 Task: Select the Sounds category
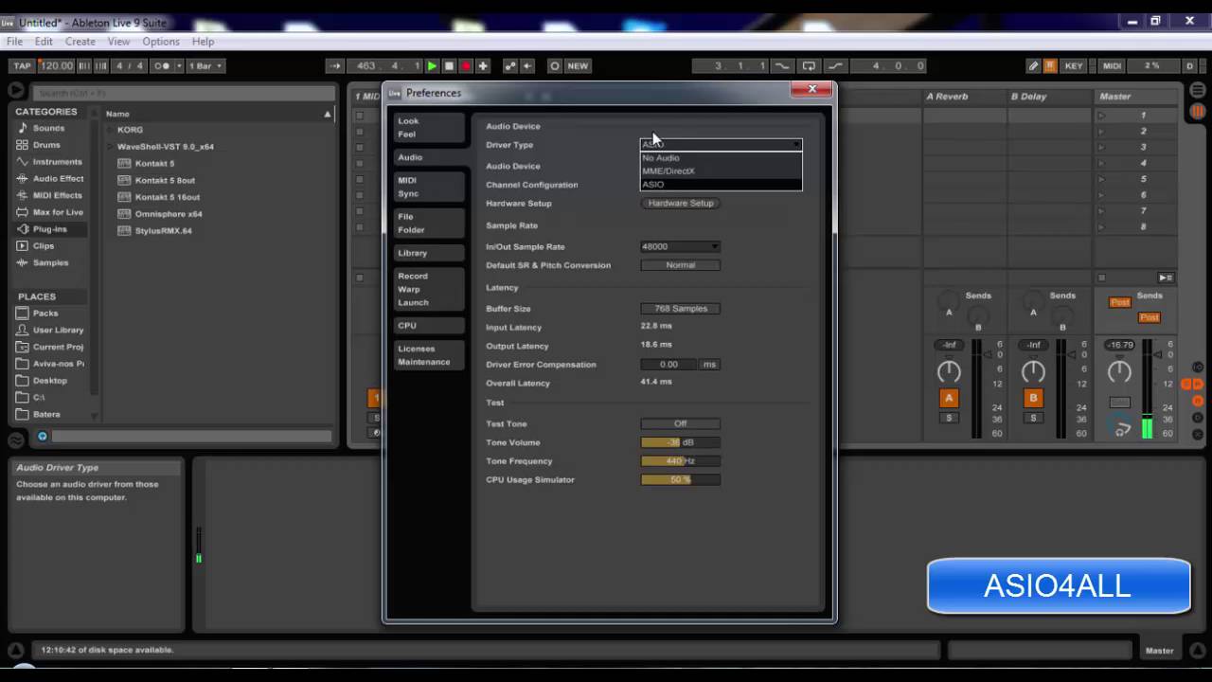pos(48,128)
